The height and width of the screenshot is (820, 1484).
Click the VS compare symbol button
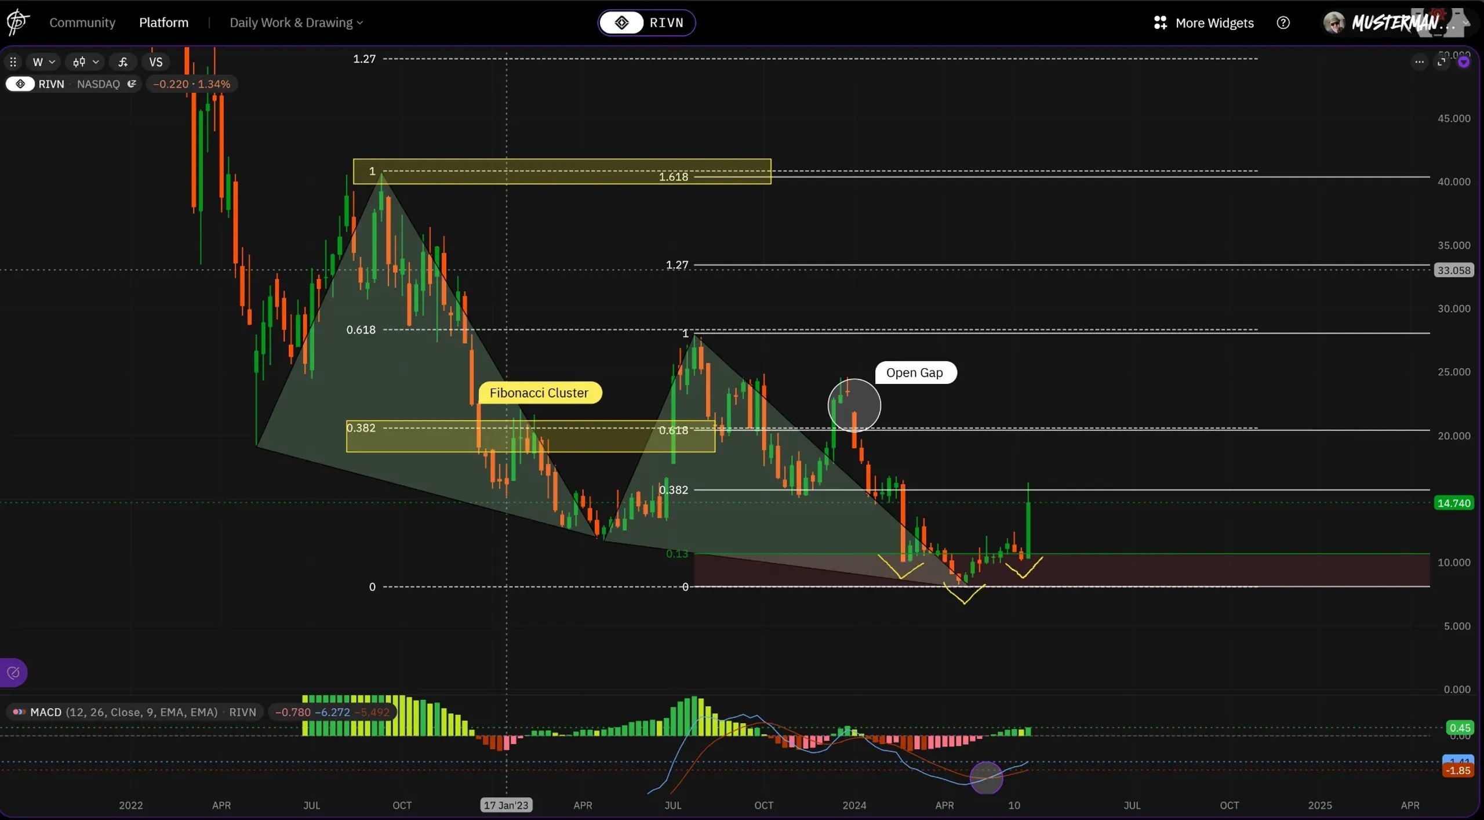pos(155,61)
